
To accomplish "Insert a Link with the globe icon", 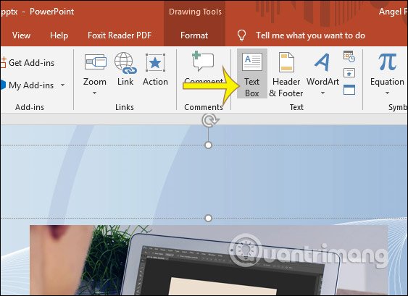I will [x=125, y=63].
